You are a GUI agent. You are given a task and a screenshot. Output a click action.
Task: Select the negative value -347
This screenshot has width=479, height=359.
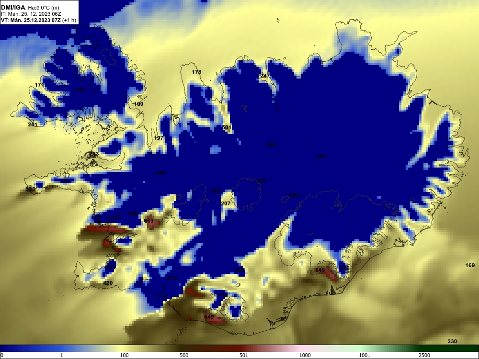pos(320,157)
